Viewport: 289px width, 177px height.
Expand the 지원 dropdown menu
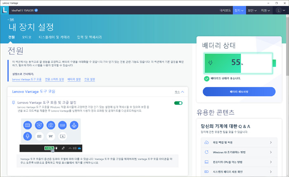(265, 10)
